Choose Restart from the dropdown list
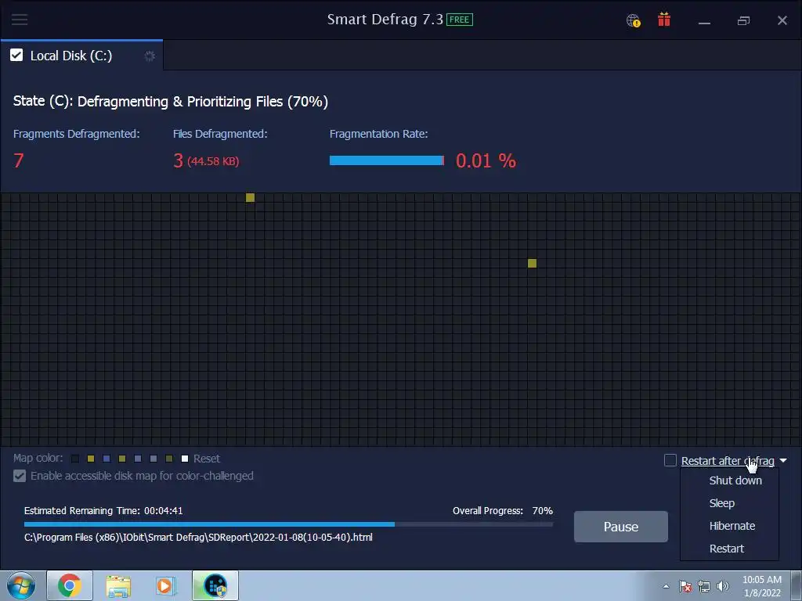 726,549
